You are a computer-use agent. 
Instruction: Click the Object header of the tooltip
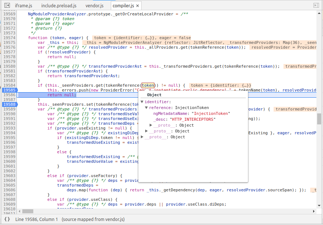(x=154, y=95)
